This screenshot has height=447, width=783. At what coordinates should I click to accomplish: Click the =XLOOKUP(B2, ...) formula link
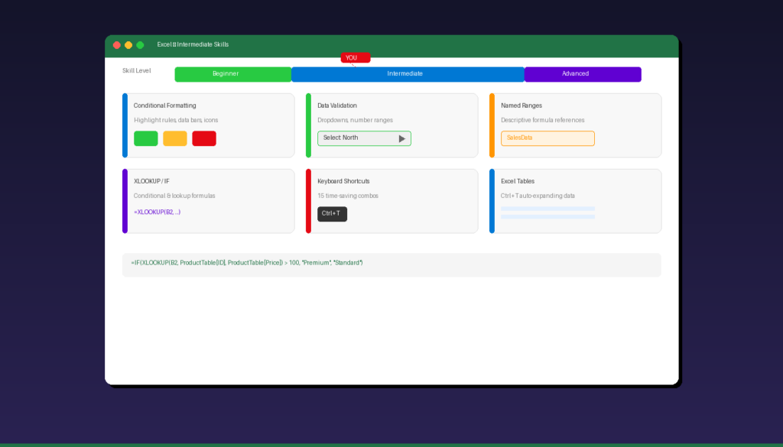157,212
